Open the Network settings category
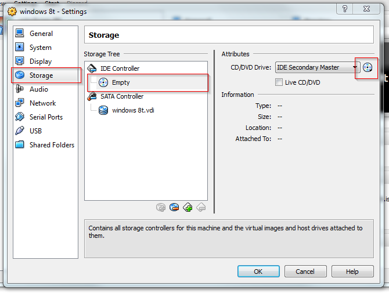 45,103
